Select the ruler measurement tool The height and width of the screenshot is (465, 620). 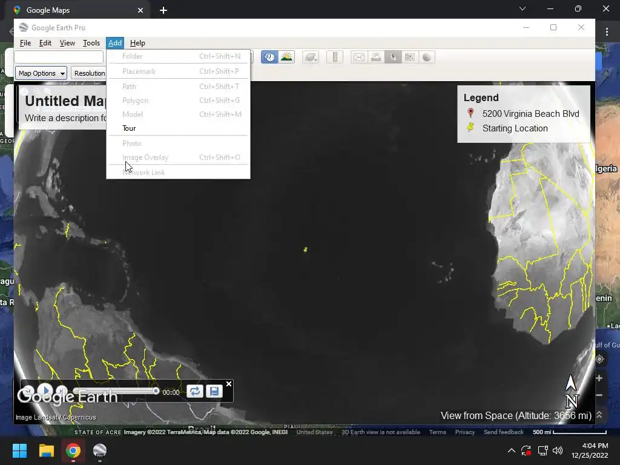pos(334,57)
